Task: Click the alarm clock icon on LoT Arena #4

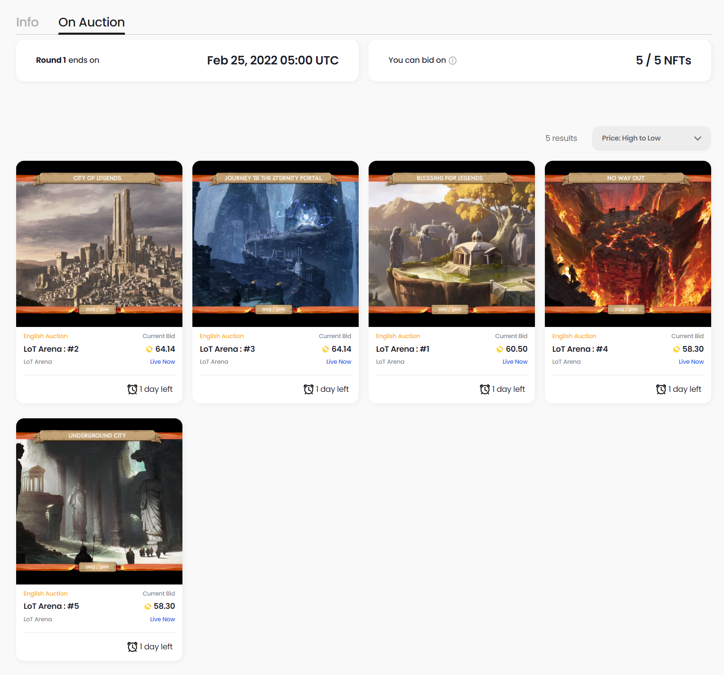Action: tap(661, 389)
